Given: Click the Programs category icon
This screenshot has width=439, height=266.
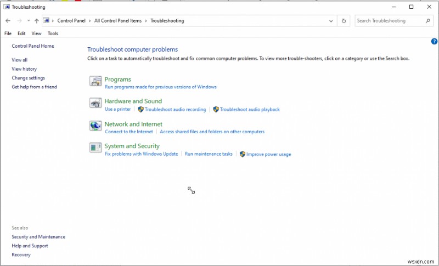Looking at the screenshot, I should pos(95,81).
